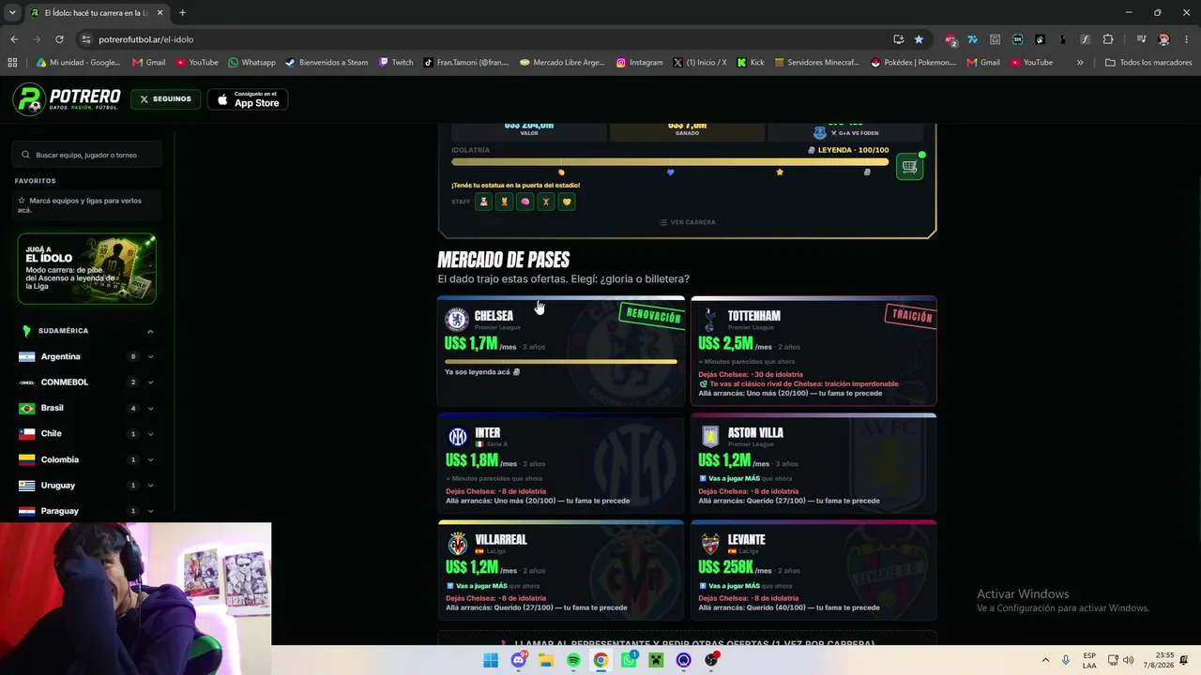Viewport: 1201px width, 675px height.
Task: Go back to the previous page
Action: pyautogui.click(x=14, y=39)
